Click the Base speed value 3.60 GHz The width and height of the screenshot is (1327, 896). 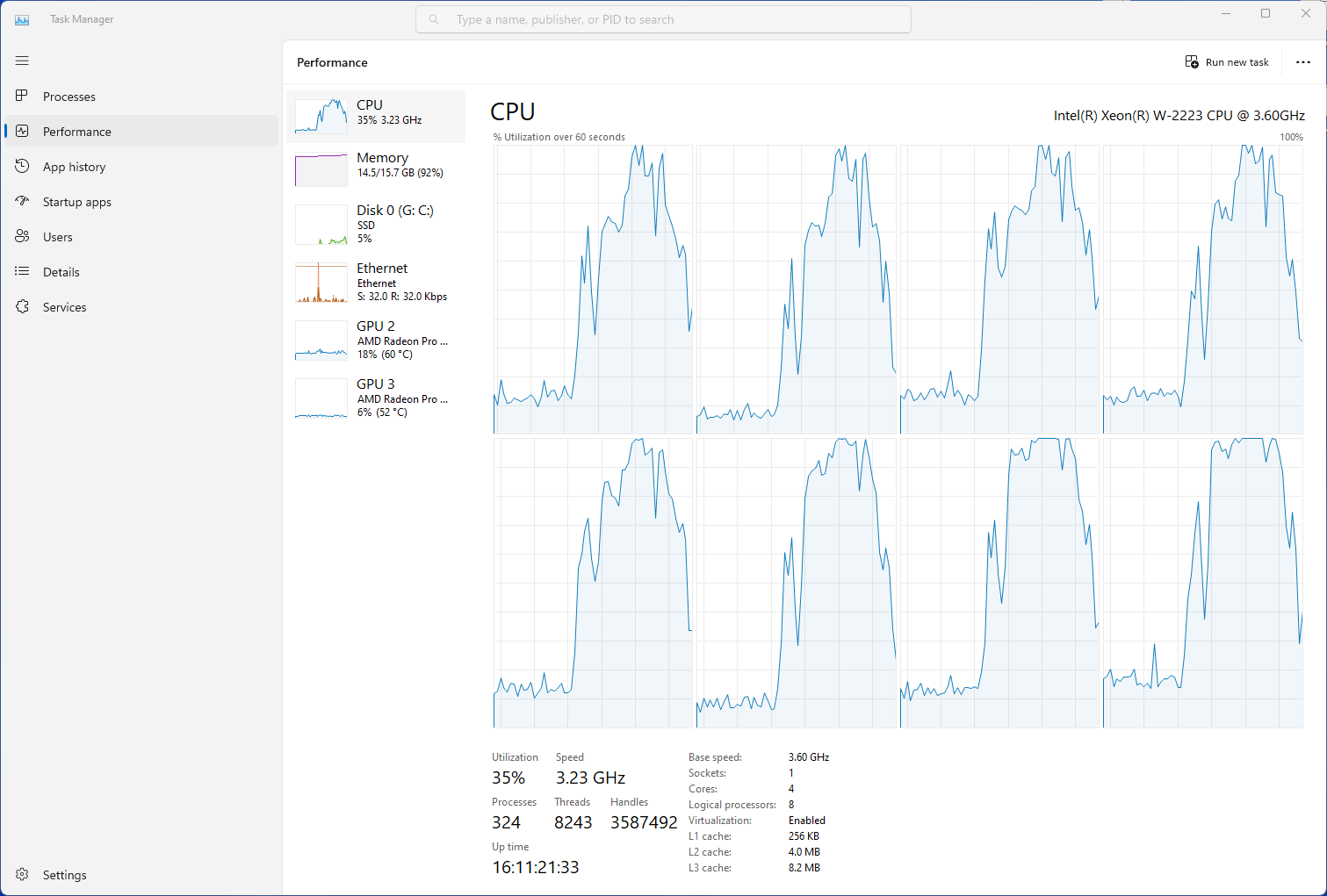pyautogui.click(x=809, y=757)
